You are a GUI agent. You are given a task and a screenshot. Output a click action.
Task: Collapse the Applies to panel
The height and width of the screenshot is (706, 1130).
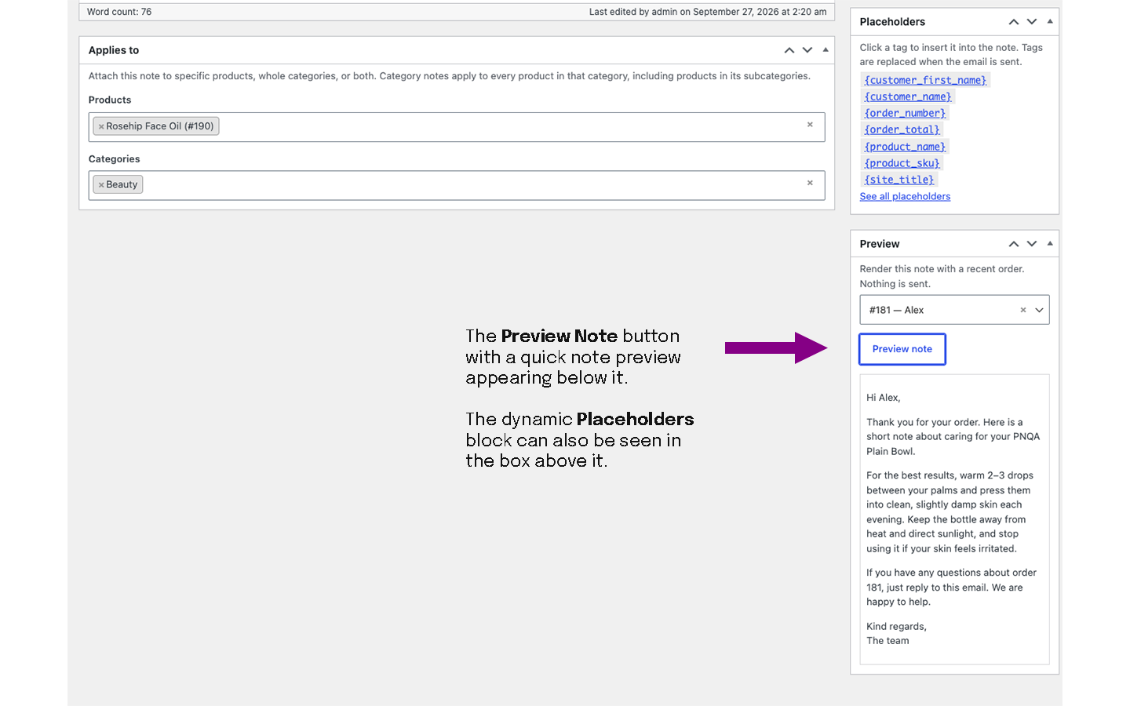pos(826,50)
